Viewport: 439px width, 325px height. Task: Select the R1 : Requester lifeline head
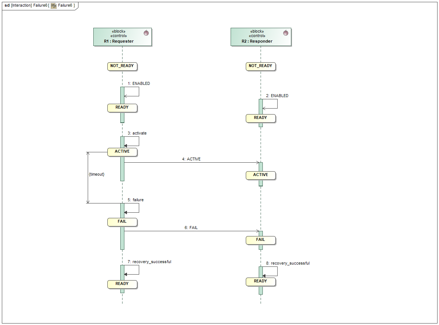[x=123, y=37]
